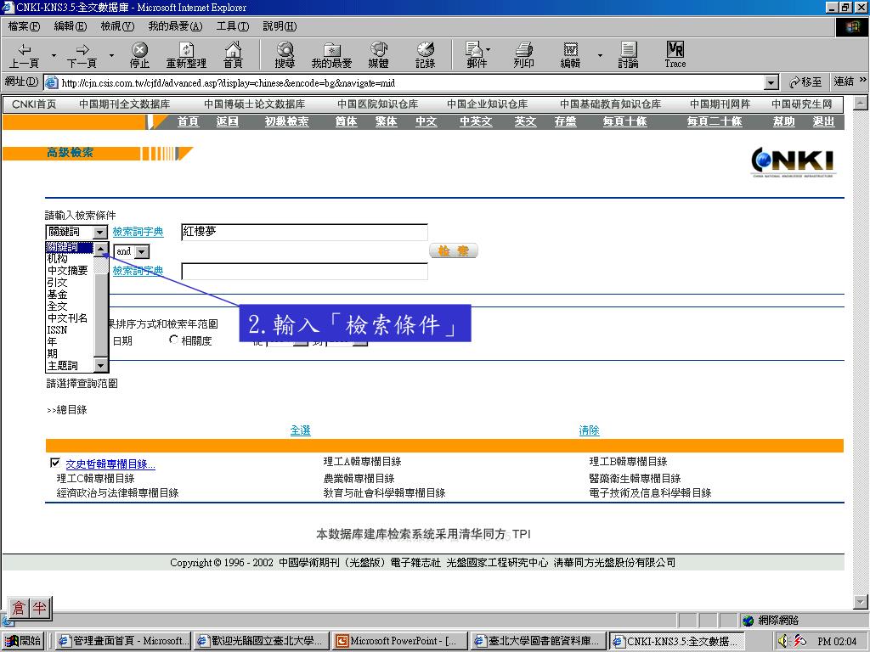The width and height of the screenshot is (870, 652).
Task: Go back with the 上一頁 toolbar icon
Action: (x=25, y=55)
